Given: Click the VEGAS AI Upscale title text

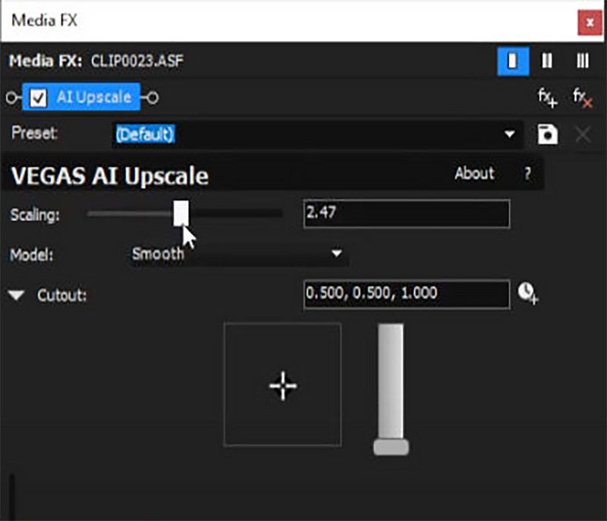Looking at the screenshot, I should coord(110,176).
